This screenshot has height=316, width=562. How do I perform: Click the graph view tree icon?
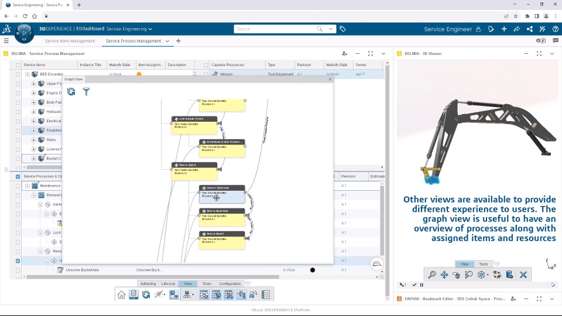coord(241,294)
